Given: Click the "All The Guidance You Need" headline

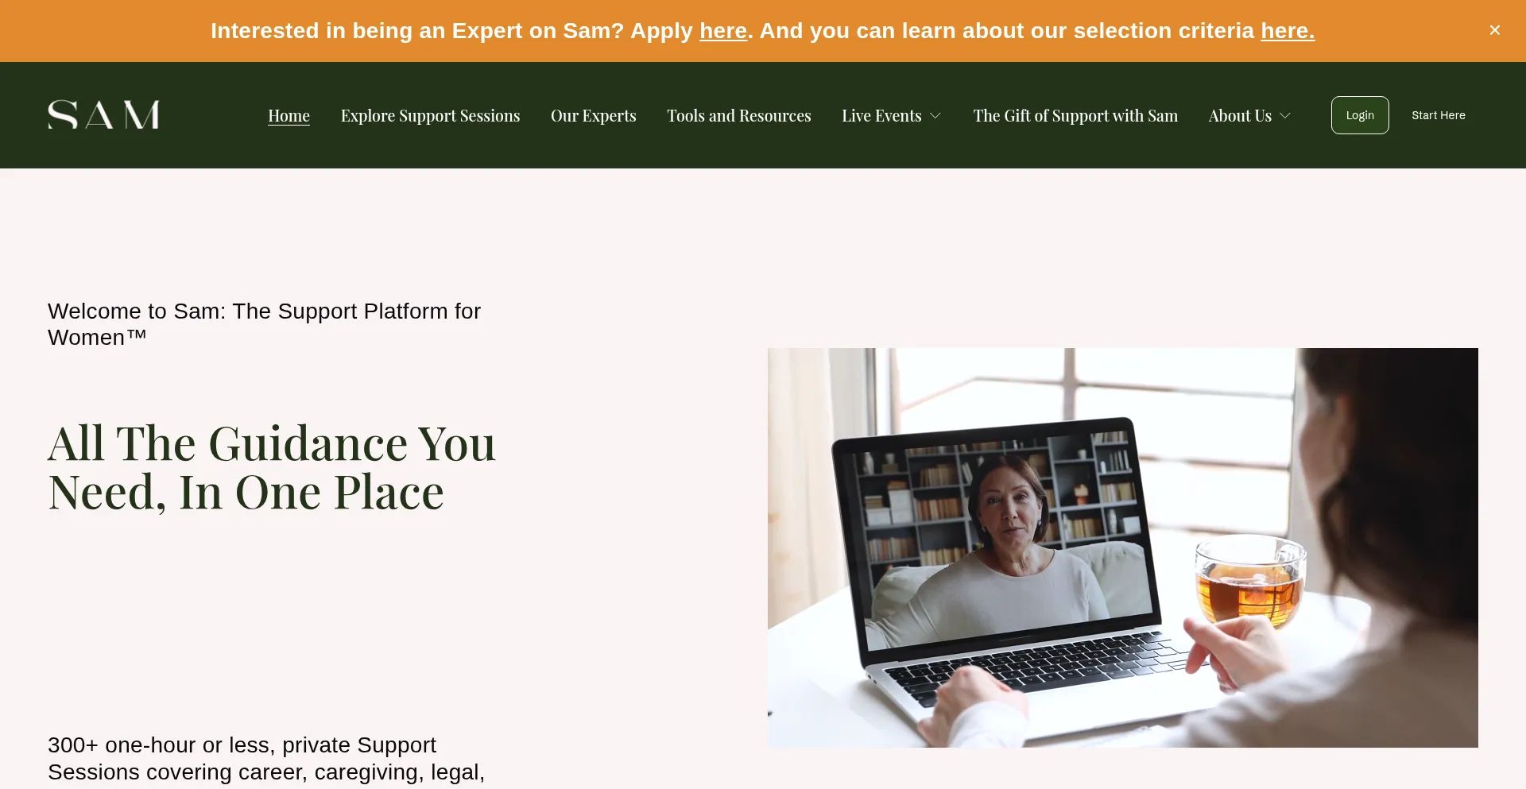Looking at the screenshot, I should pos(271,467).
